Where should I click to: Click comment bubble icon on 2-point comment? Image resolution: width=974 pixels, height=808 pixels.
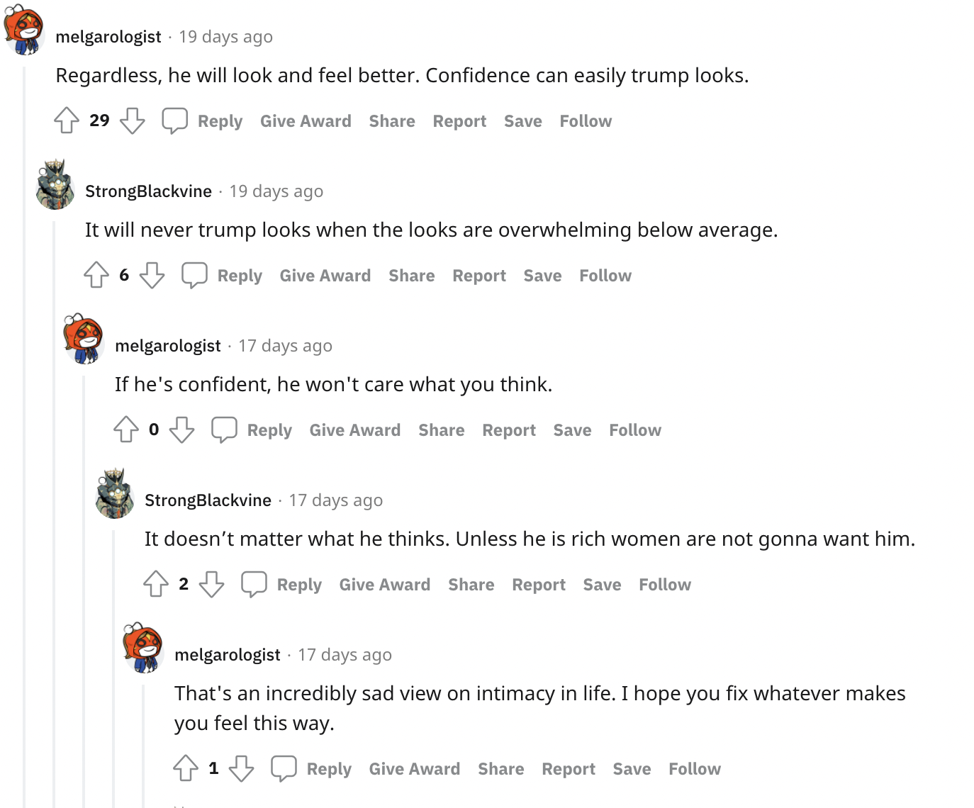pos(254,584)
